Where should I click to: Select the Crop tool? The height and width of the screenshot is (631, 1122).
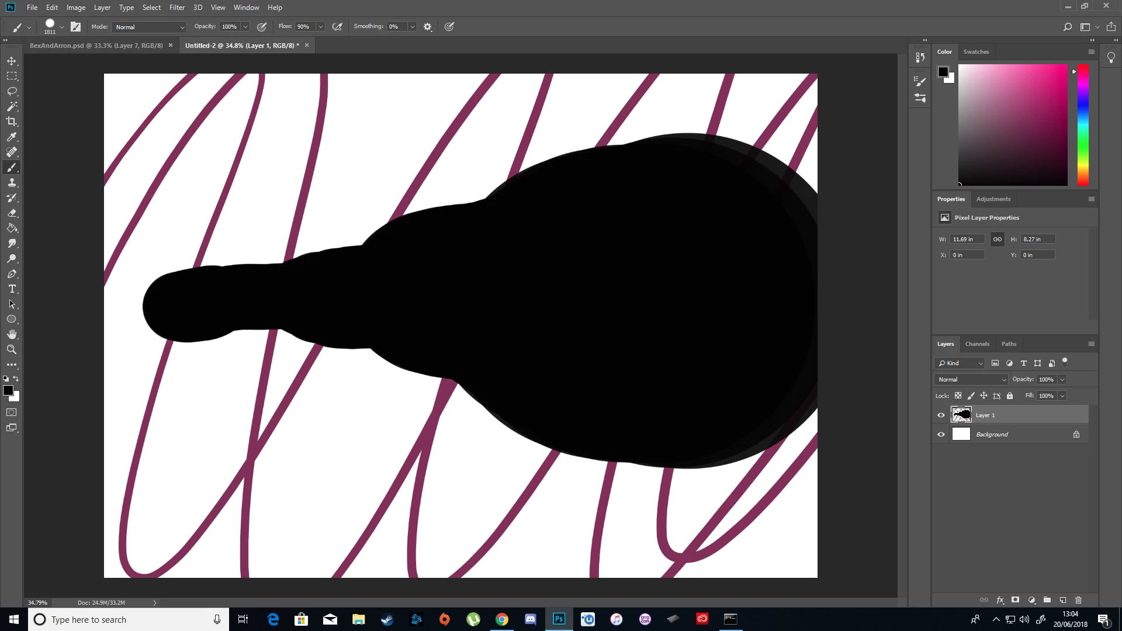[12, 122]
